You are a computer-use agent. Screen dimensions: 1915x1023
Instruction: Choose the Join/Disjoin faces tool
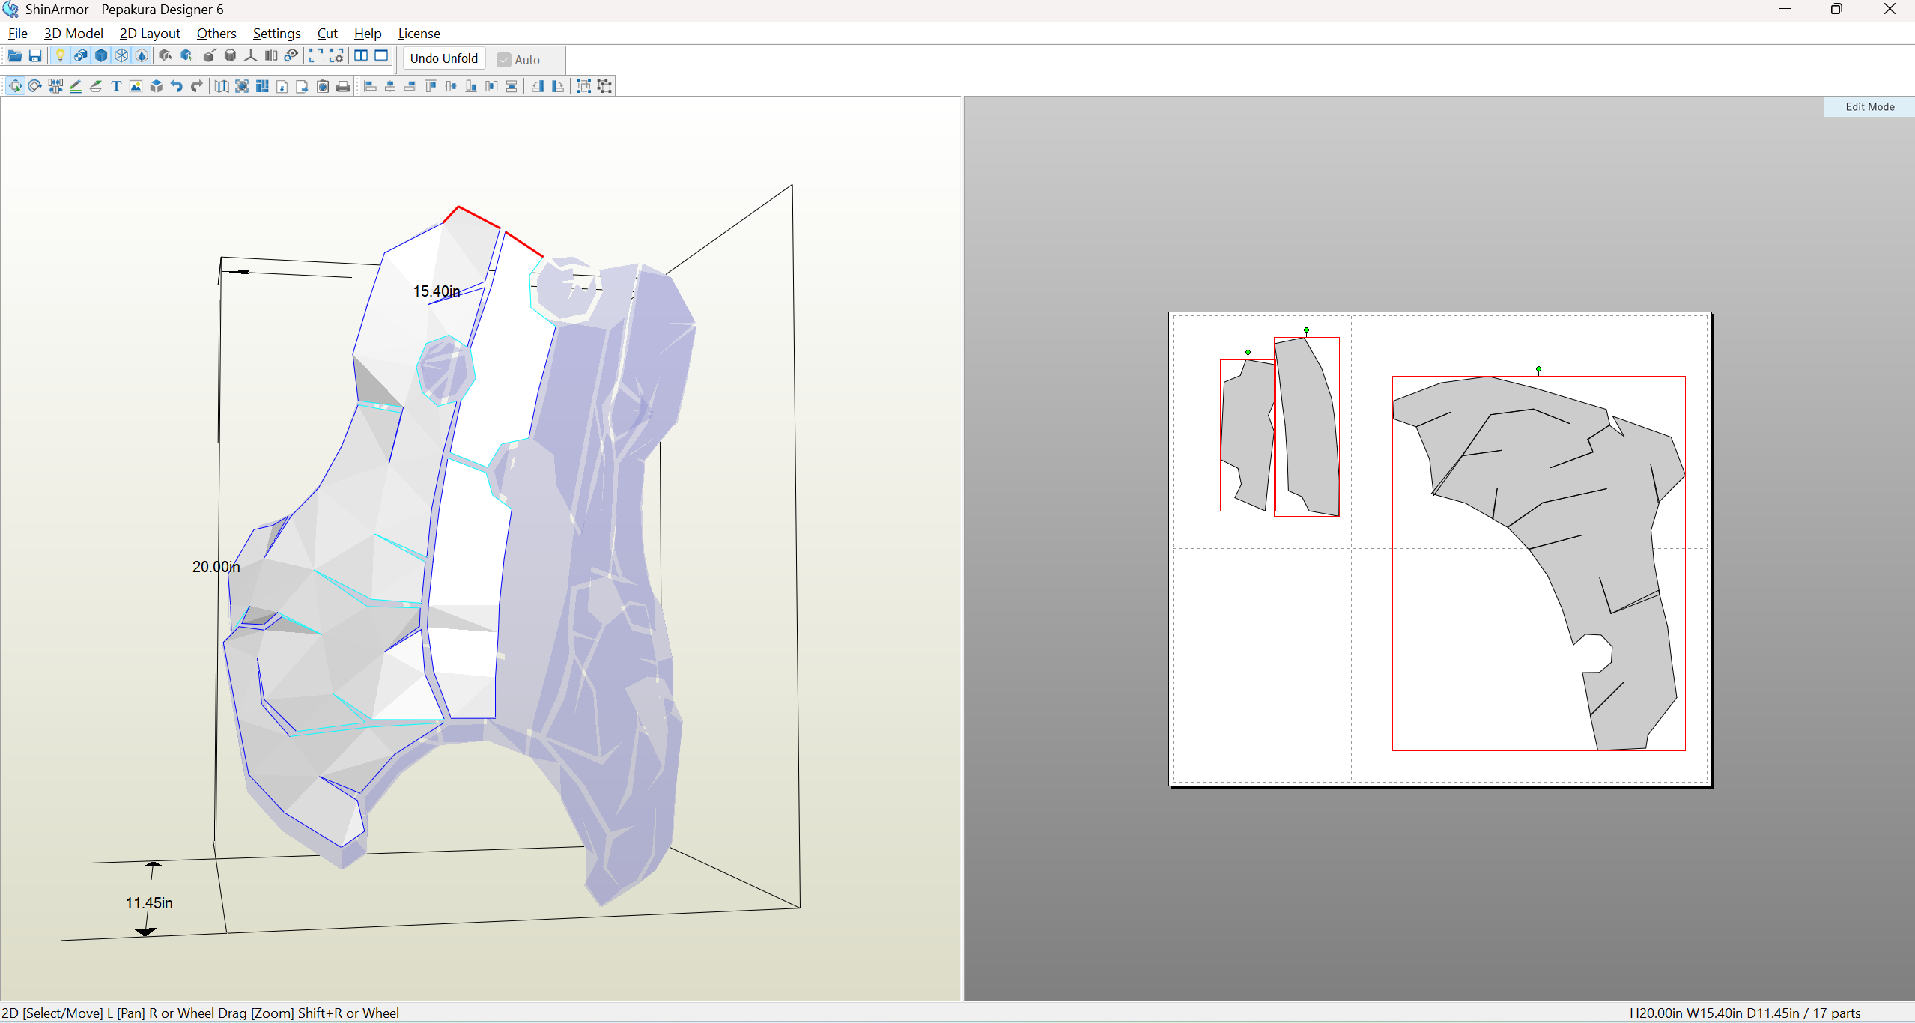(x=55, y=87)
